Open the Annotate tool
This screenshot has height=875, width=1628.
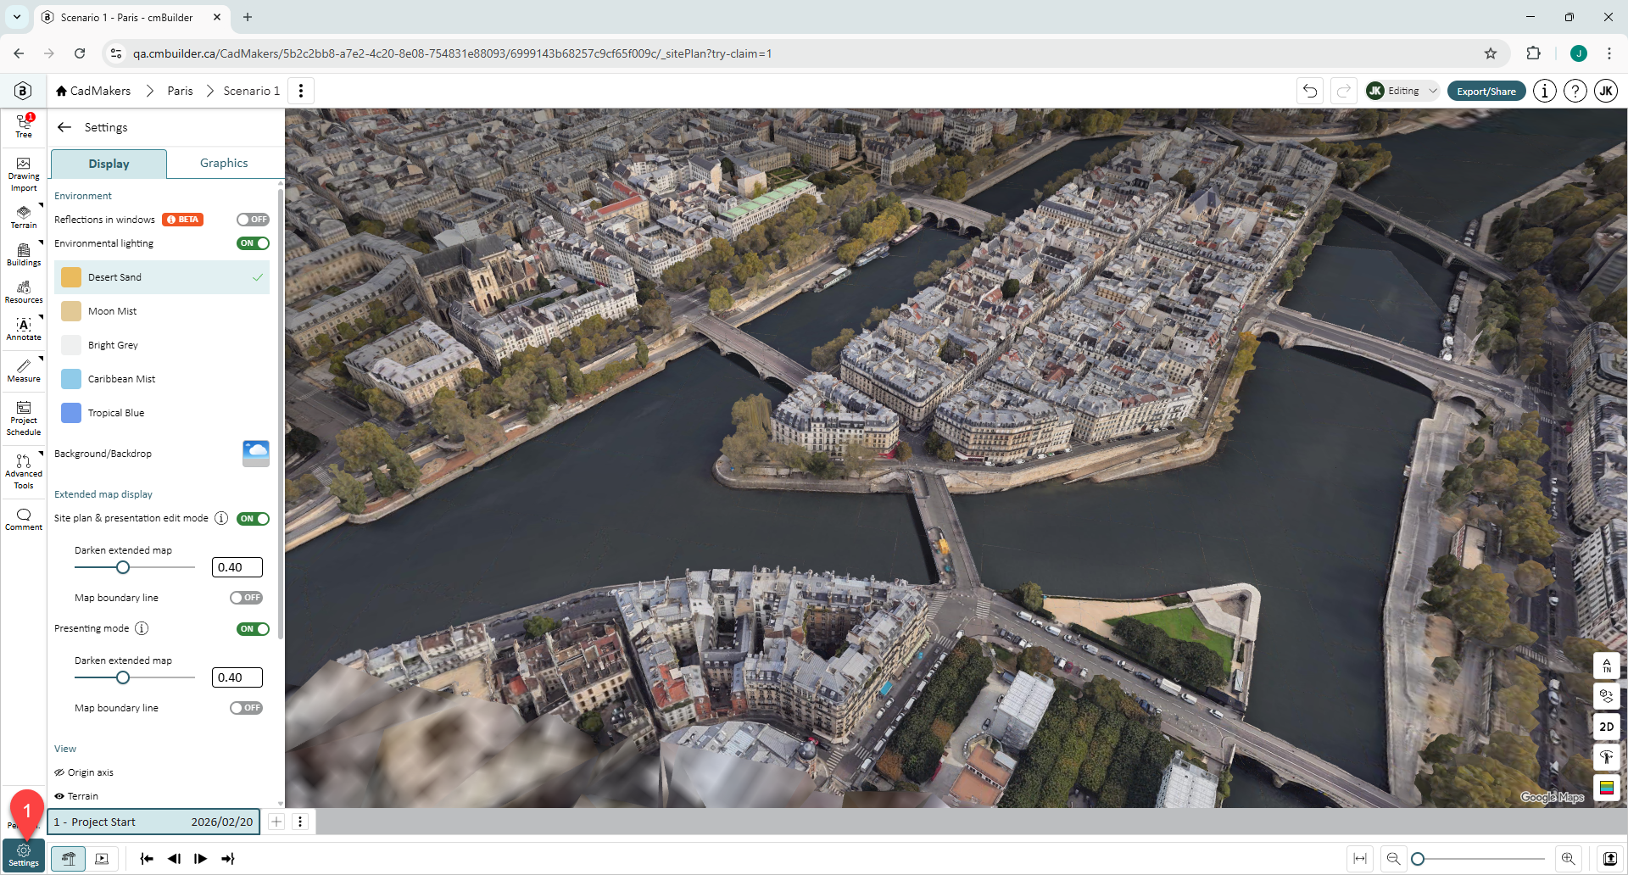tap(24, 329)
